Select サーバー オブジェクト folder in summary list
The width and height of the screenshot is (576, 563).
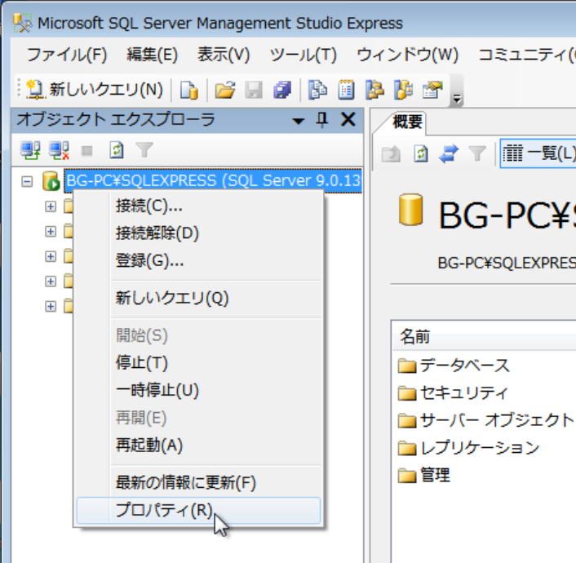[485, 420]
